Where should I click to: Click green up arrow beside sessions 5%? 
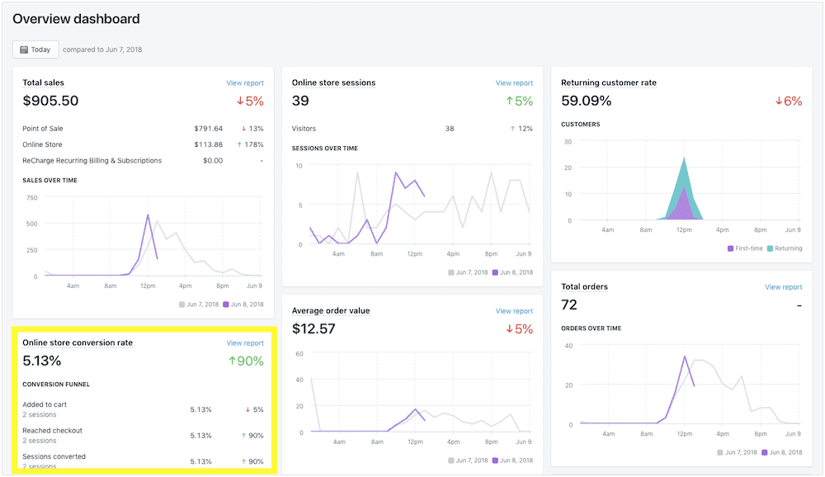[x=510, y=102]
